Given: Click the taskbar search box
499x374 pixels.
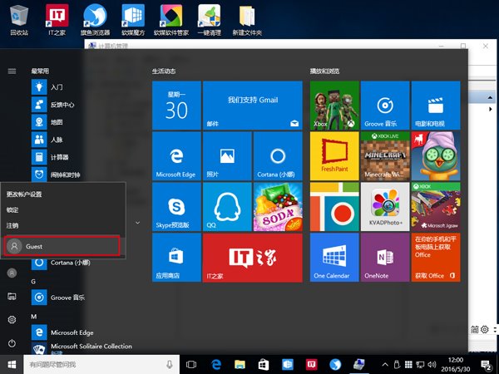Looking at the screenshot, I should (91, 364).
